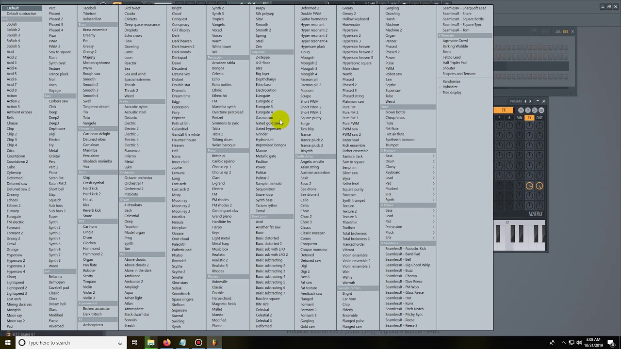The height and width of the screenshot is (349, 621).
Task: Expand the Pluck submenu under Olbard
Action: click(x=410, y=232)
